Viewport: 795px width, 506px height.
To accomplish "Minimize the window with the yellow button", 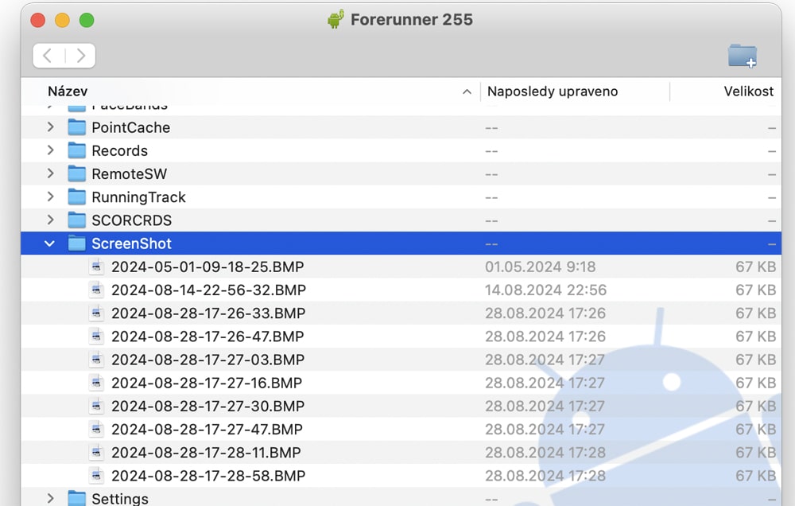I will coord(62,21).
